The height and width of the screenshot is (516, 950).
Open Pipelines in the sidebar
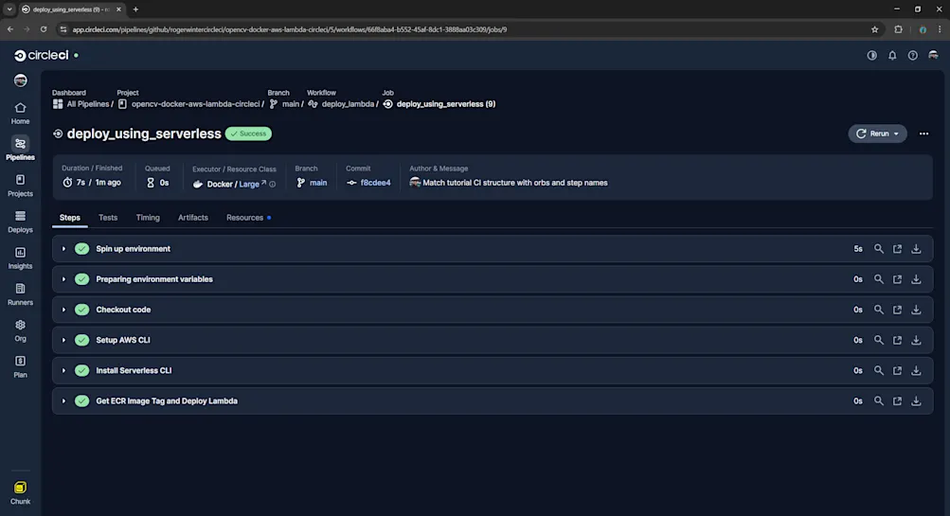(20, 149)
